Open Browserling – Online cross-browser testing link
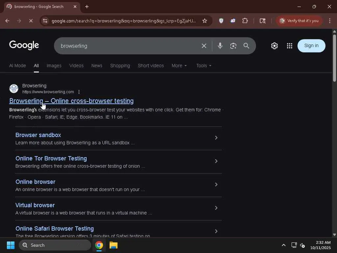The height and width of the screenshot is (253, 337). click(x=71, y=101)
